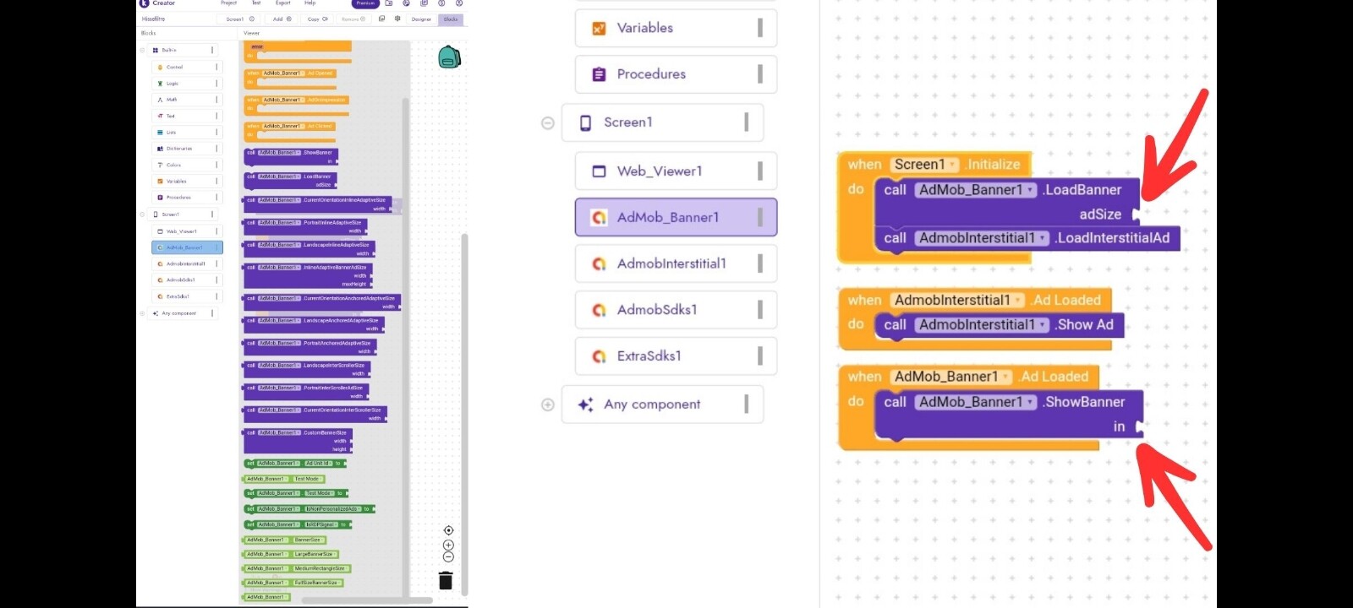Open the backpack icon in the Viewer
Screen dimensions: 1353x608
[449, 57]
